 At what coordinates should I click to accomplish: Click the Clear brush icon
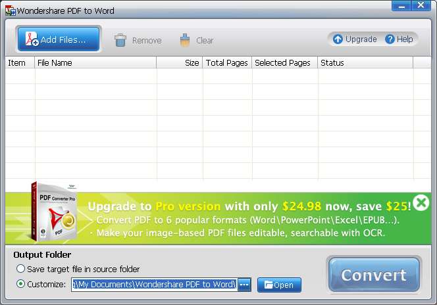[184, 40]
